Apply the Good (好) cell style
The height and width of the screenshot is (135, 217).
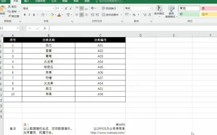[x=189, y=14]
